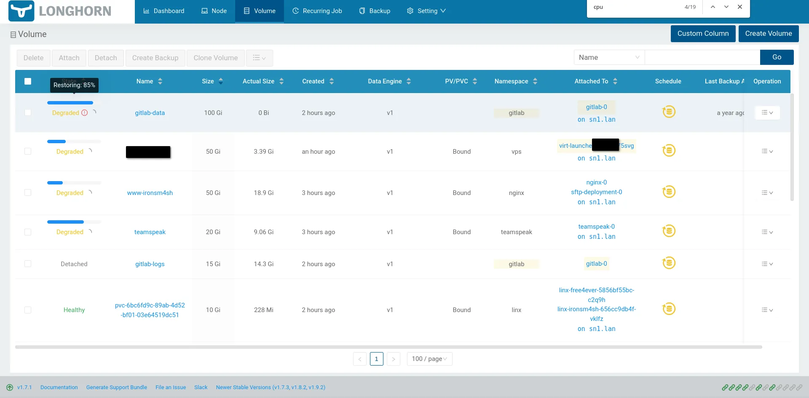This screenshot has height=398, width=809.
Task: Check the box for teamspeak volume
Action: pos(28,232)
